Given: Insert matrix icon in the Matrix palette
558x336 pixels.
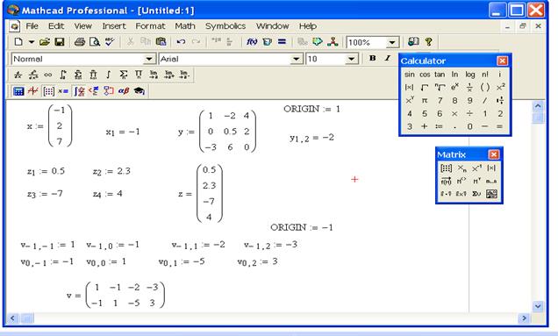Looking at the screenshot, I should 446,168.
